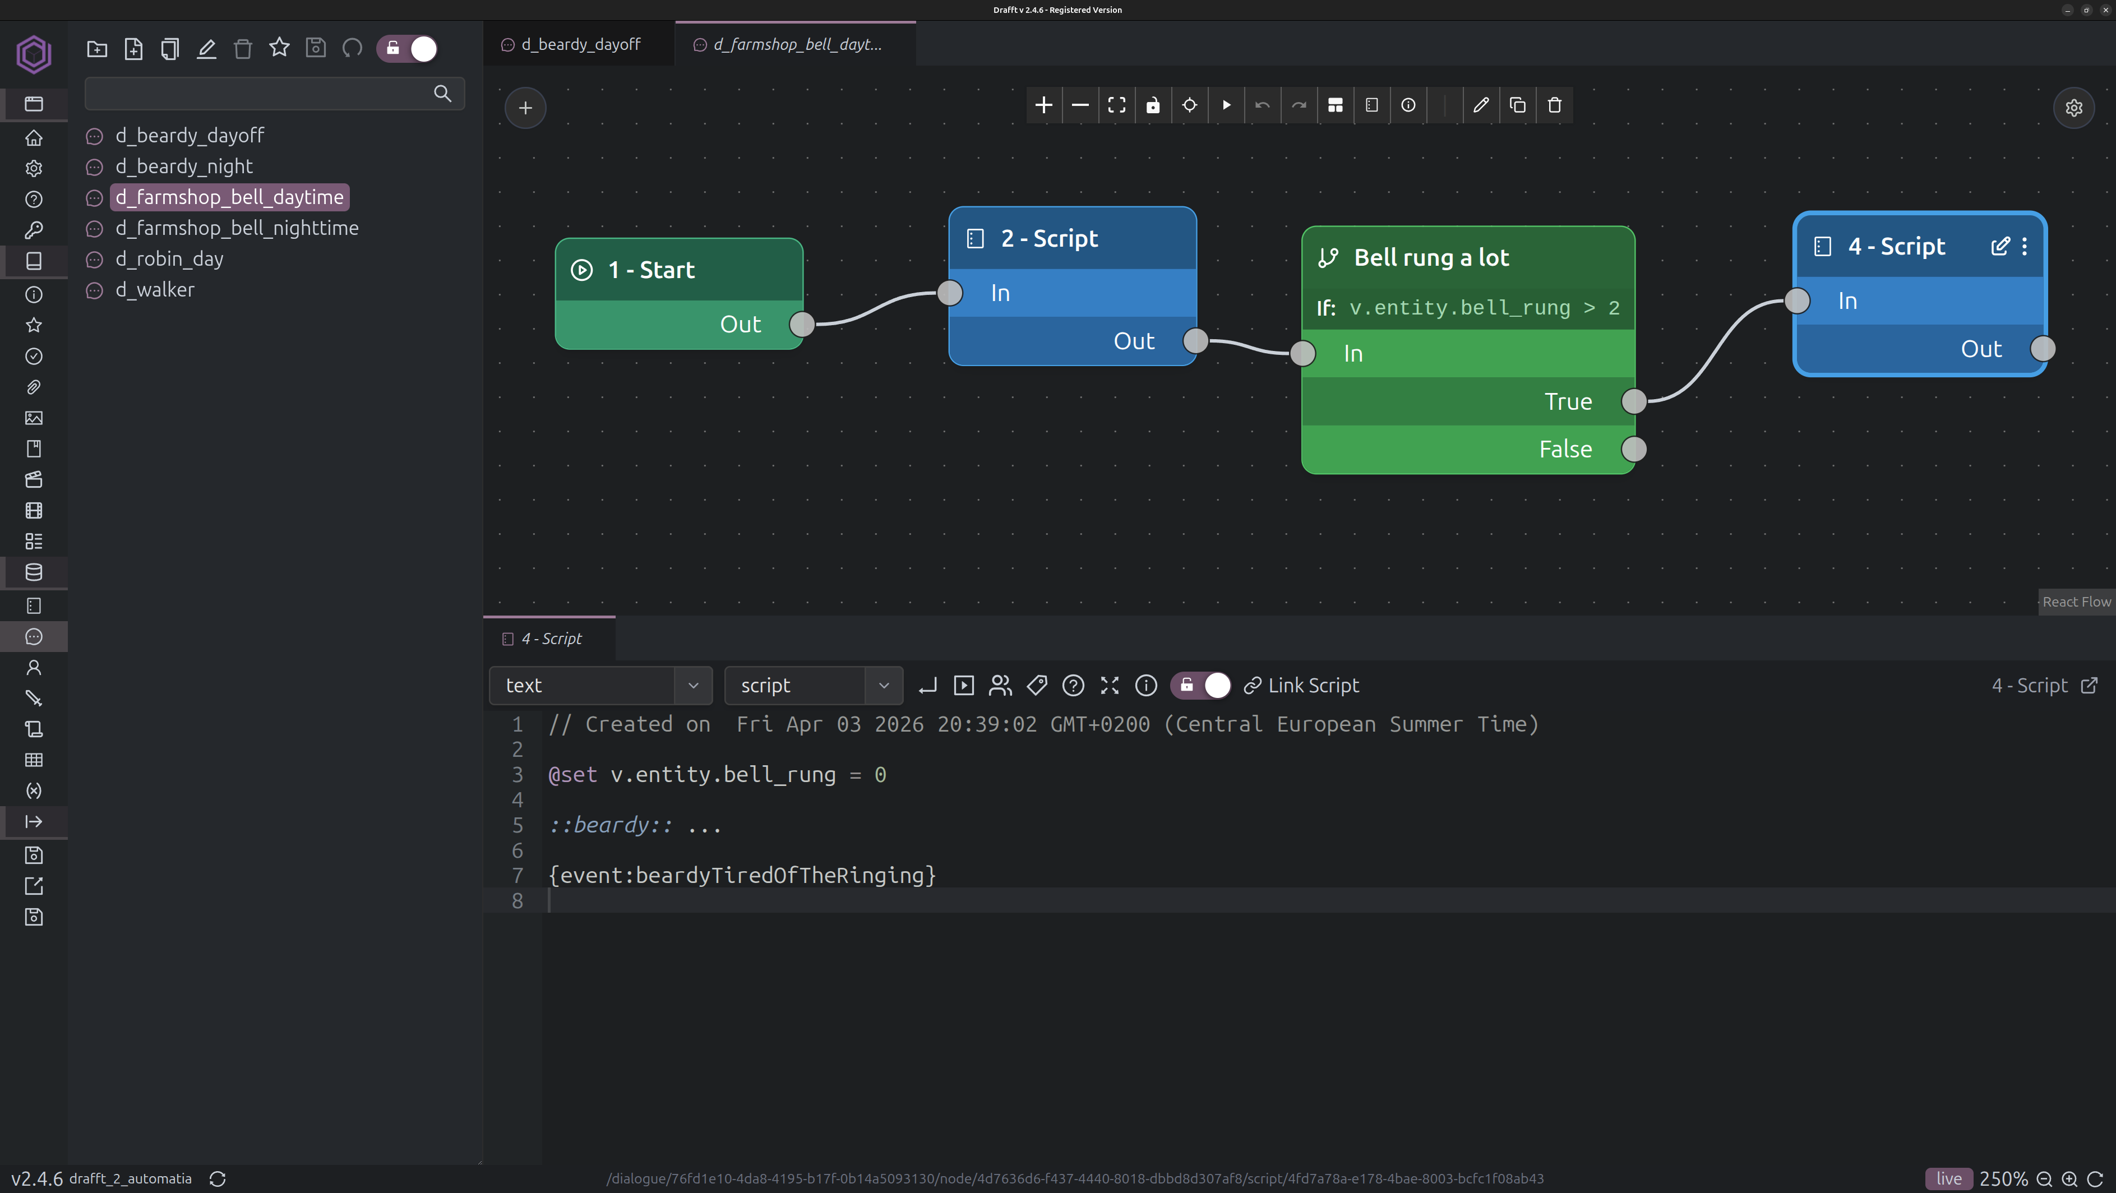Toggle canvas lock icon in flow toolbar
The image size is (2116, 1193).
1152,105
